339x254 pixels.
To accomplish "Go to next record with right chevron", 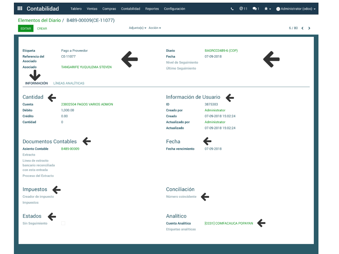I will pyautogui.click(x=309, y=28).
